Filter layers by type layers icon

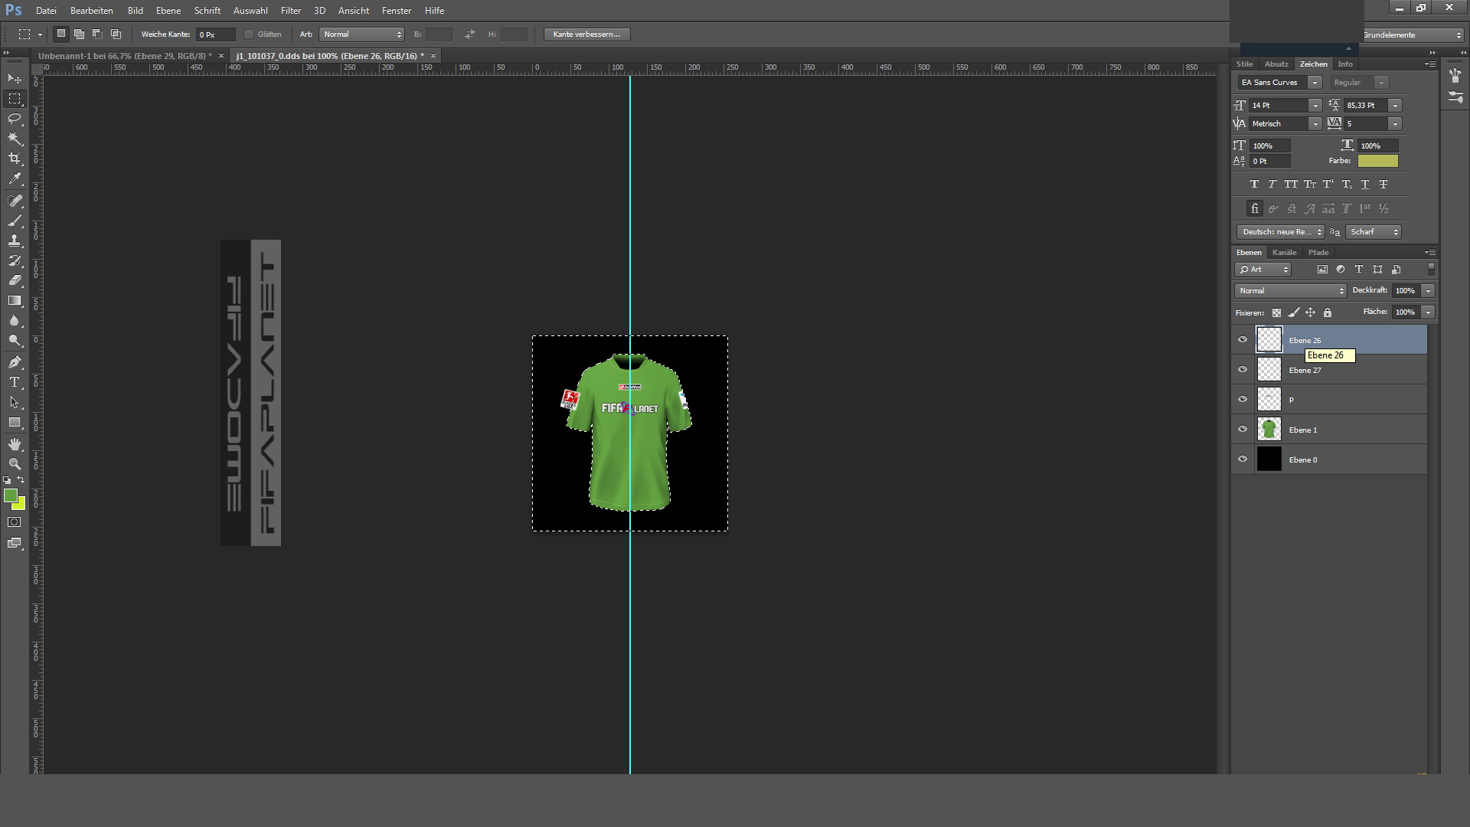[x=1359, y=270]
